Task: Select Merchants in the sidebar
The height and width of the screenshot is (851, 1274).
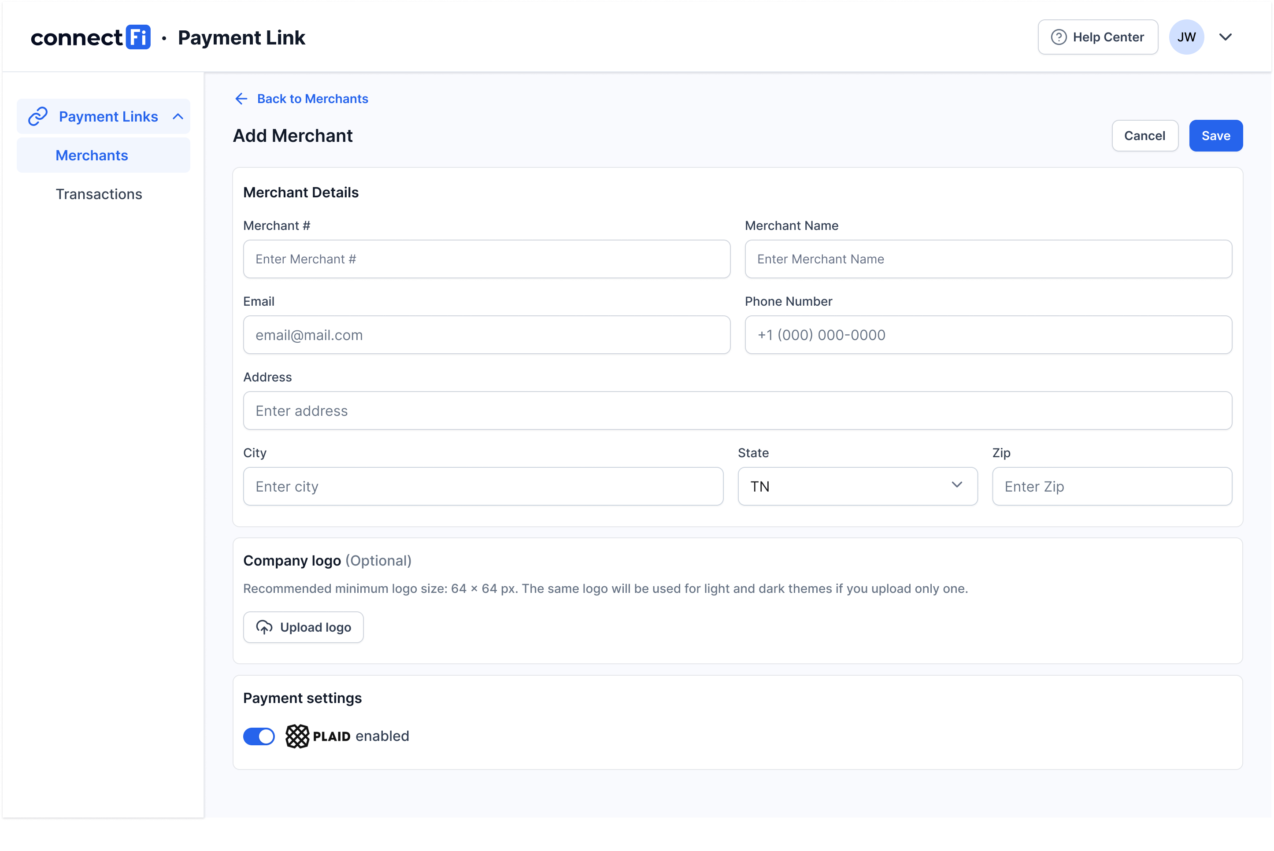Action: (x=104, y=155)
